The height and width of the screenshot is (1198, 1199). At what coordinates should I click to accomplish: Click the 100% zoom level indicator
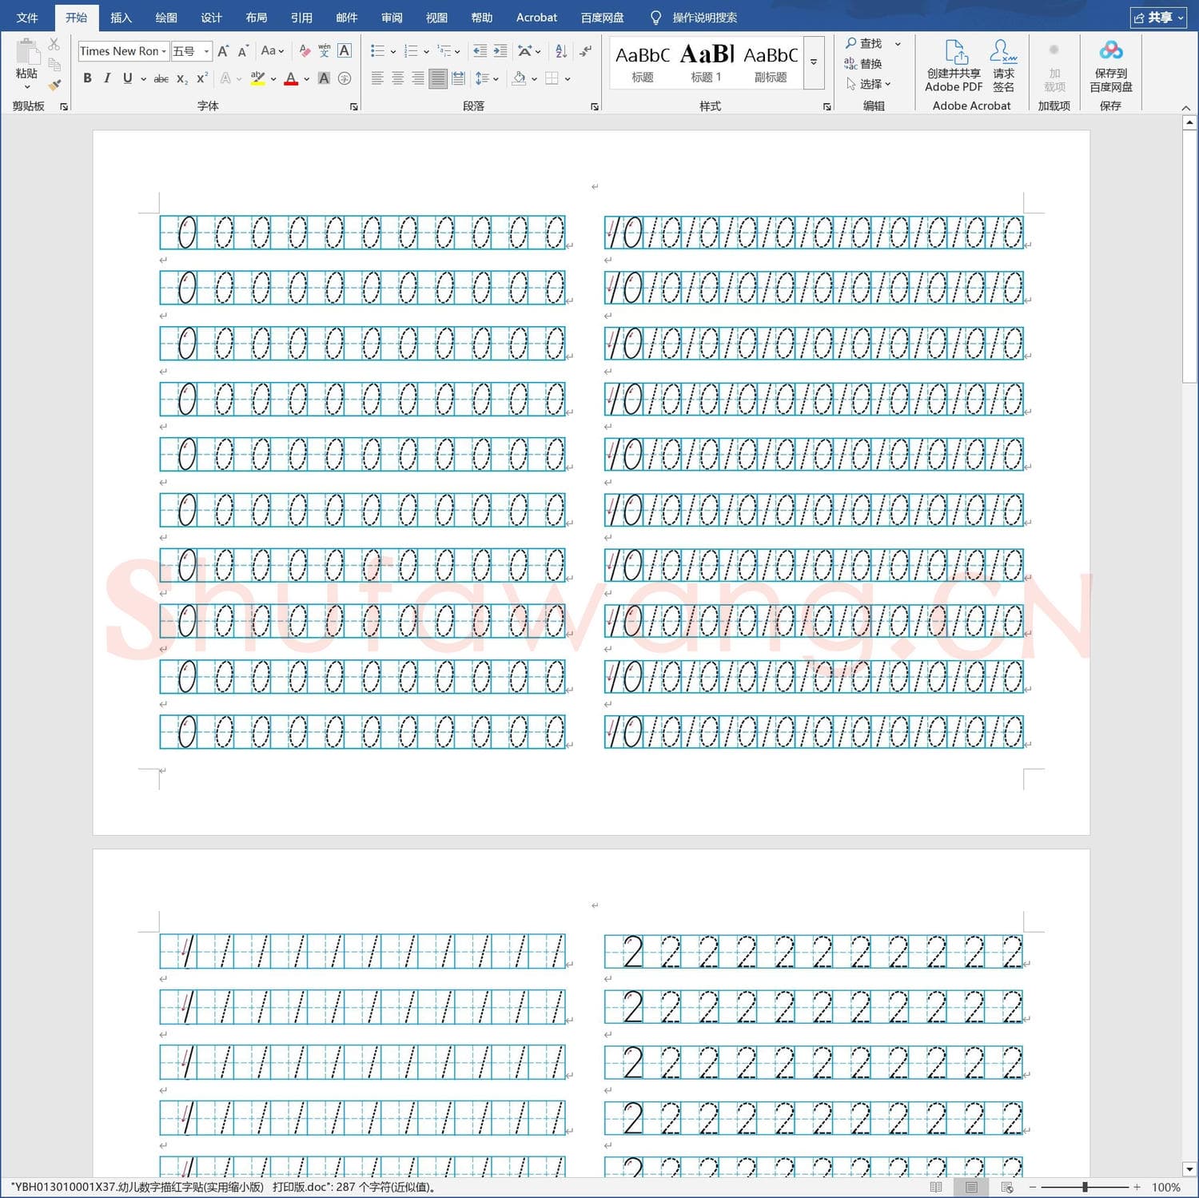(x=1165, y=1187)
